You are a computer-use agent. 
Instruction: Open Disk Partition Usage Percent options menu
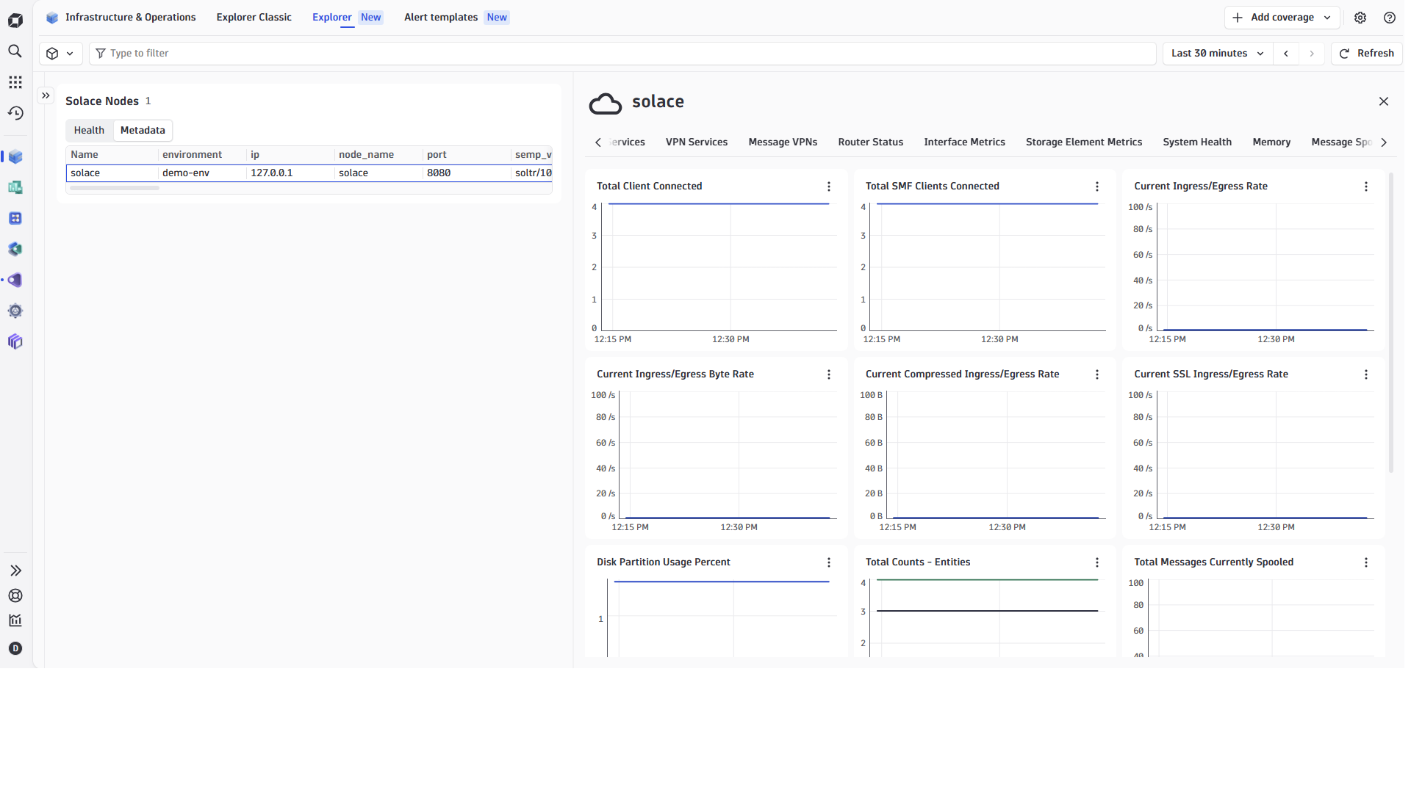pos(829,562)
